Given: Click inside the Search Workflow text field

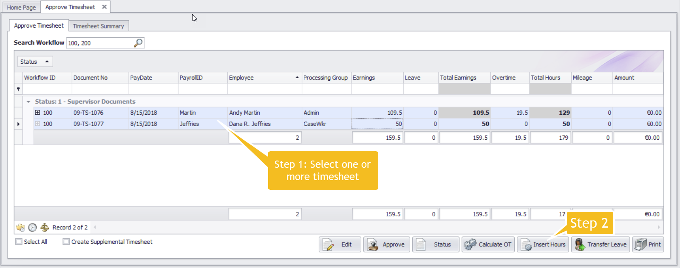Looking at the screenshot, I should coord(100,43).
